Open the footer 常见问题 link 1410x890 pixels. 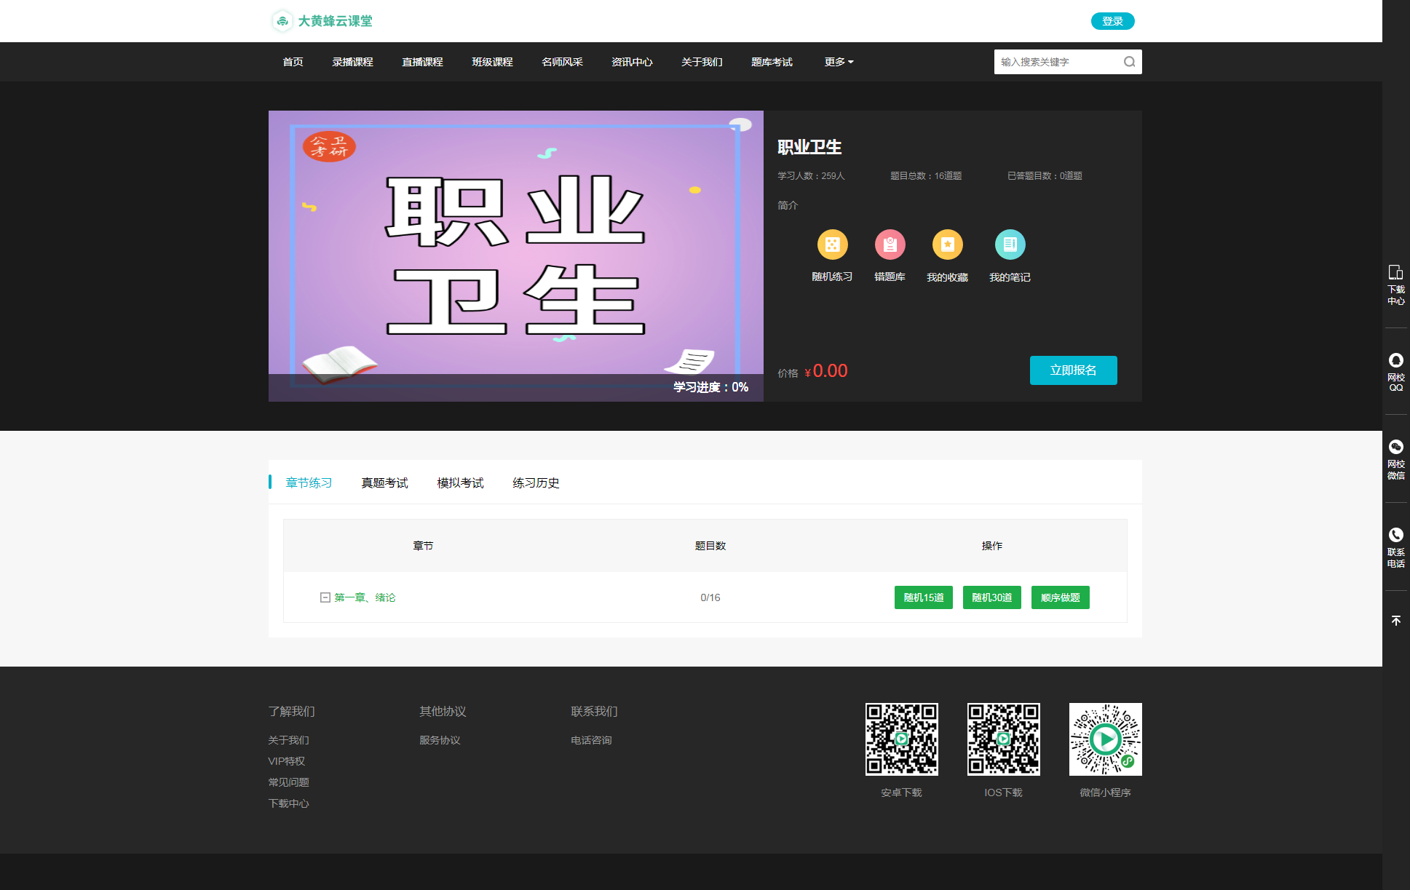coord(288,782)
